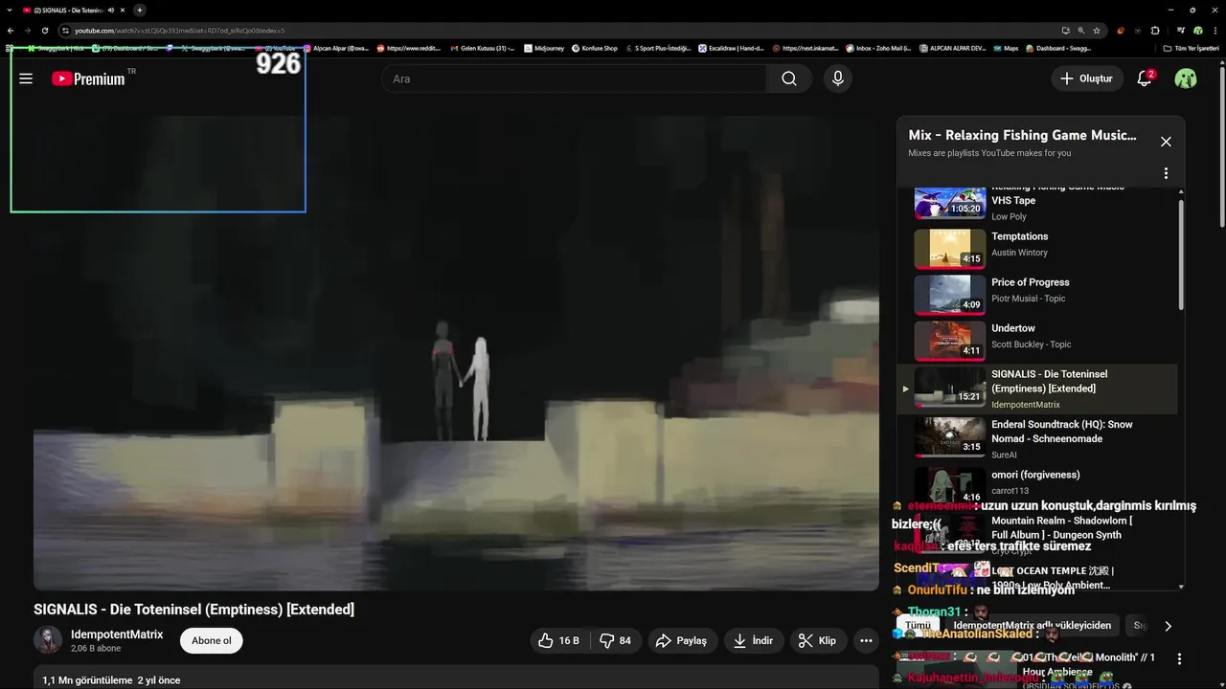Open the media control toolbar icon
The image size is (1226, 689).
tap(1181, 31)
